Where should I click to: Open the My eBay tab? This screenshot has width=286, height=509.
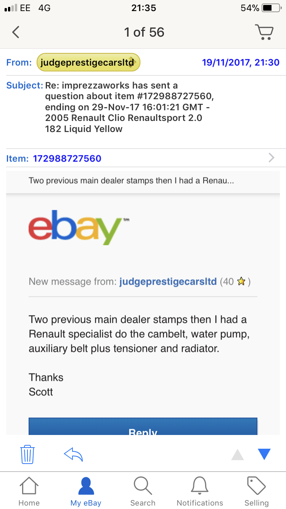pos(86,491)
